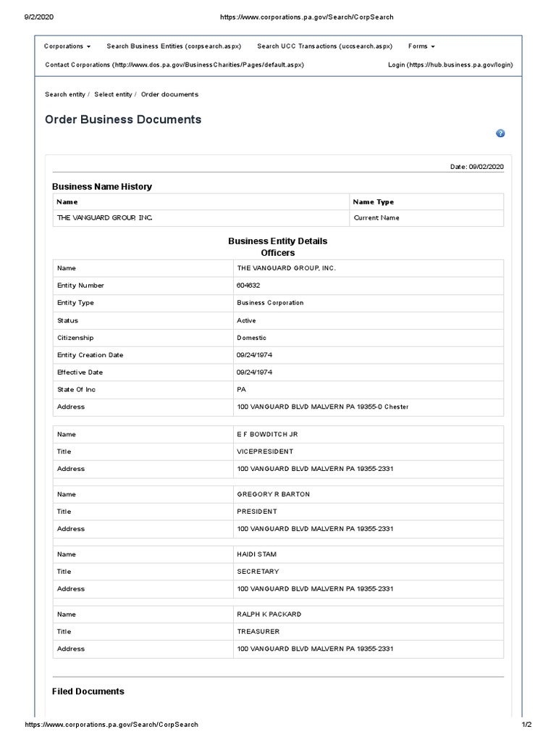Screen dimensions: 556x742
Task: Select the TREASURER title value
Action: [258, 632]
